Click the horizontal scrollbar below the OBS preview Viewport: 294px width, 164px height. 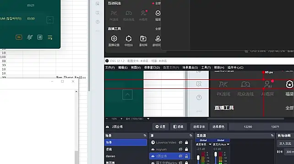[245, 118]
